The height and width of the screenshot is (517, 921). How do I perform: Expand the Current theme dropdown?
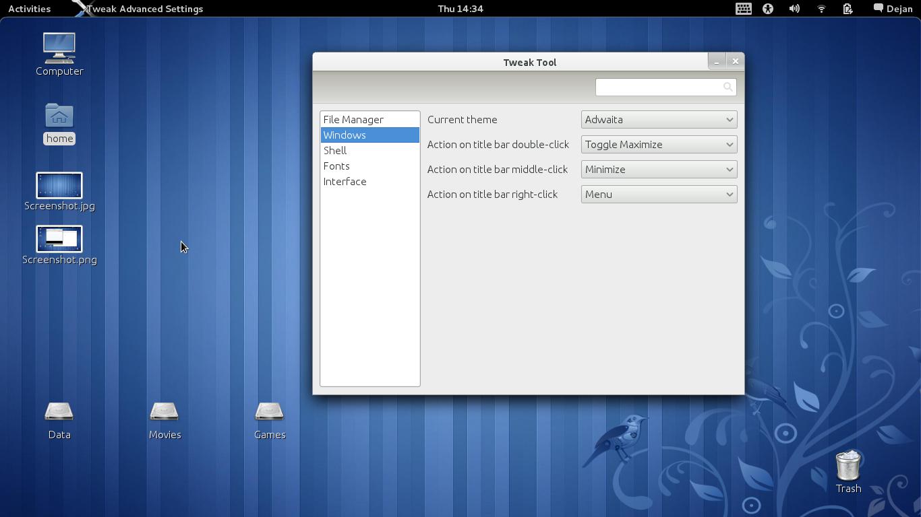tap(659, 120)
